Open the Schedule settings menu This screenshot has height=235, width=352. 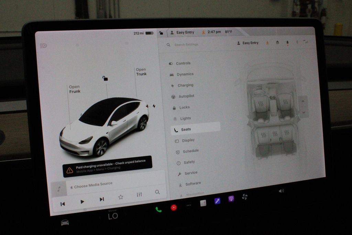(x=187, y=151)
